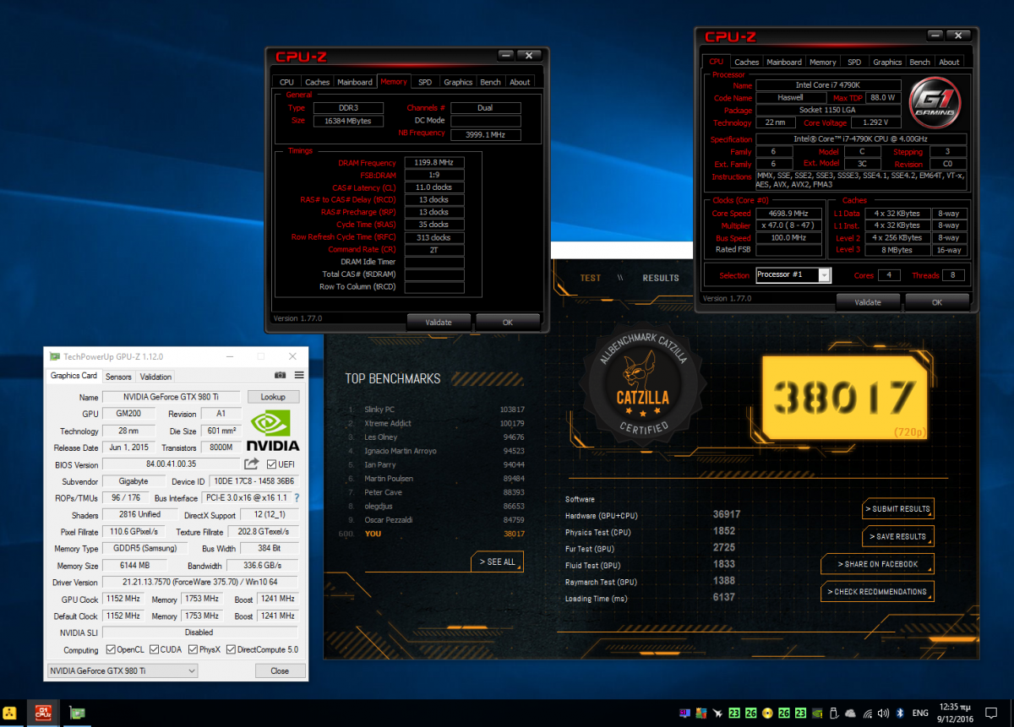Open the GPU-Z hamburger menu

299,375
